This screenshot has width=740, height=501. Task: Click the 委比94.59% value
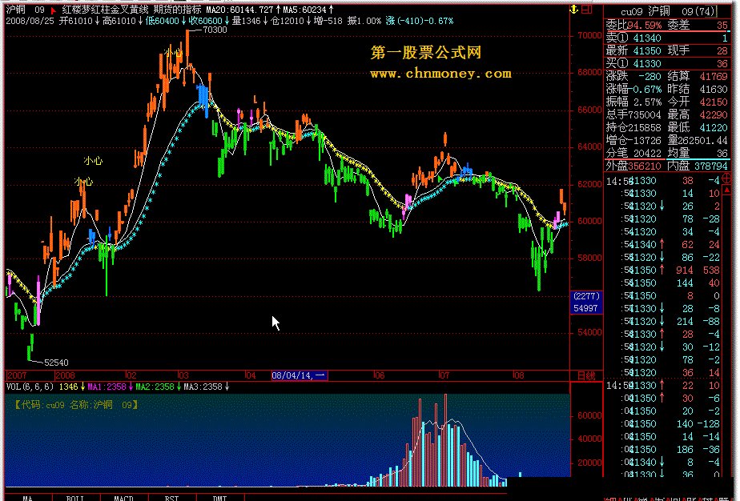tap(633, 25)
